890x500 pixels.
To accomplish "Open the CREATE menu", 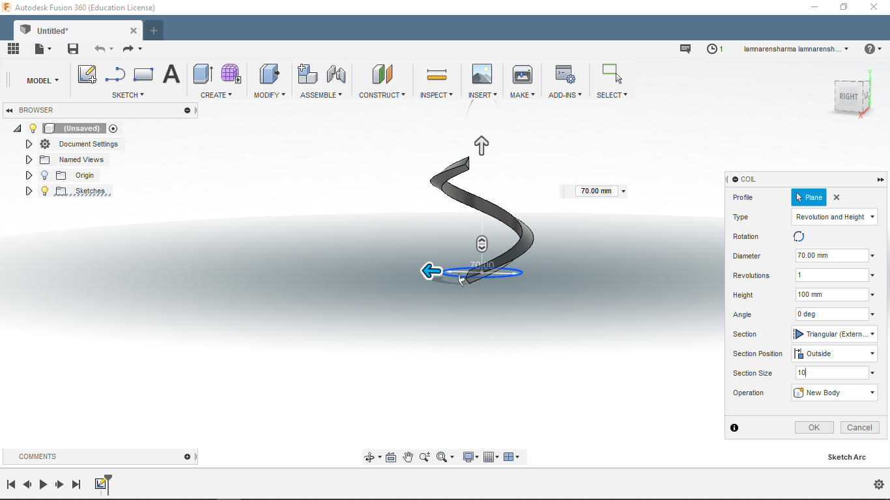I will click(x=216, y=95).
